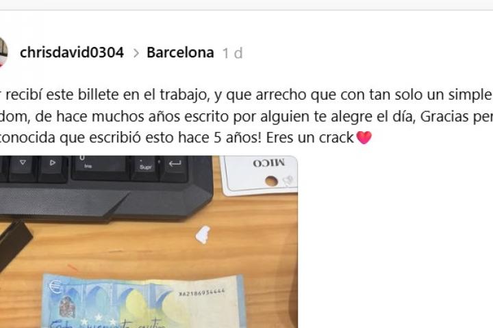This screenshot has height=328, width=493.
Task: Click the Enter key arrow on keyboard
Action: click(x=175, y=163)
